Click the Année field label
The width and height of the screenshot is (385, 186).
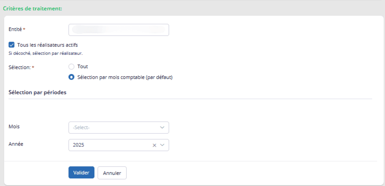(x=16, y=144)
